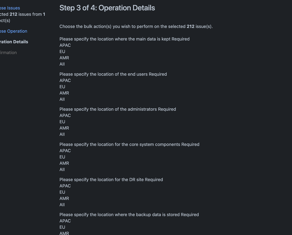Select APAC for main data location
Image resolution: width=292 pixels, height=235 pixels.
(x=65, y=45)
